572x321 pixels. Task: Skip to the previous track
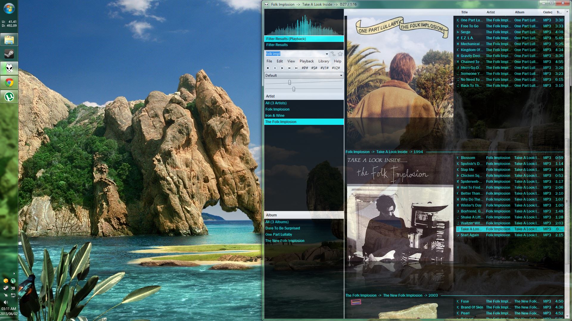[x=289, y=68]
